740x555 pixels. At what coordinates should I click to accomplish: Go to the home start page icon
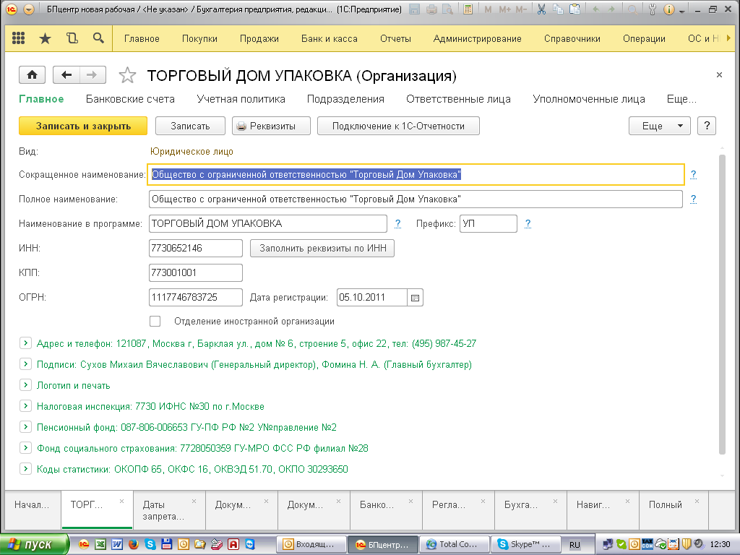[32, 75]
